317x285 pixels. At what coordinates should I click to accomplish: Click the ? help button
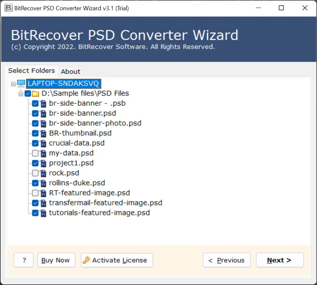point(24,260)
